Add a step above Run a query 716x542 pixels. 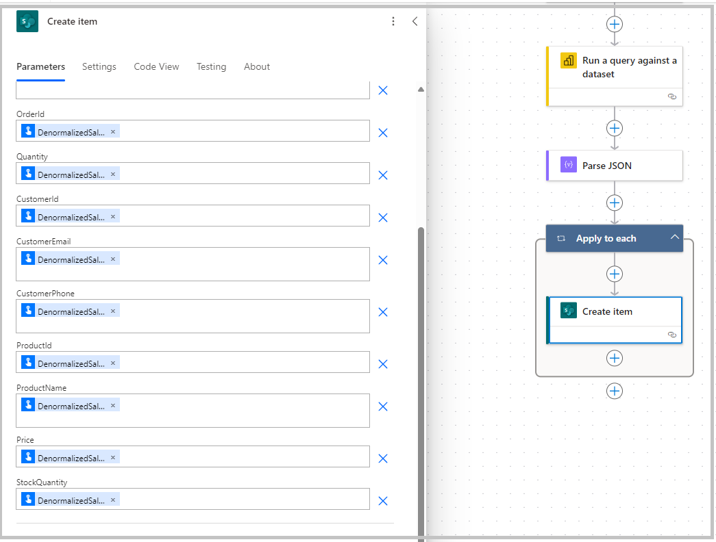tap(615, 24)
